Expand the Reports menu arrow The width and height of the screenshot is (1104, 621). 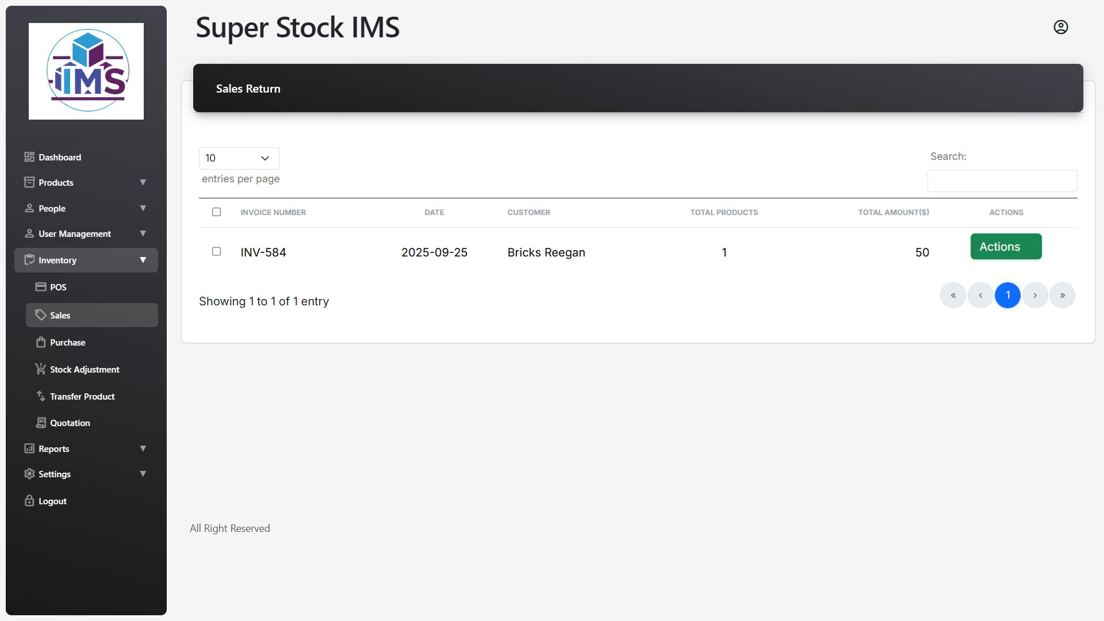143,448
